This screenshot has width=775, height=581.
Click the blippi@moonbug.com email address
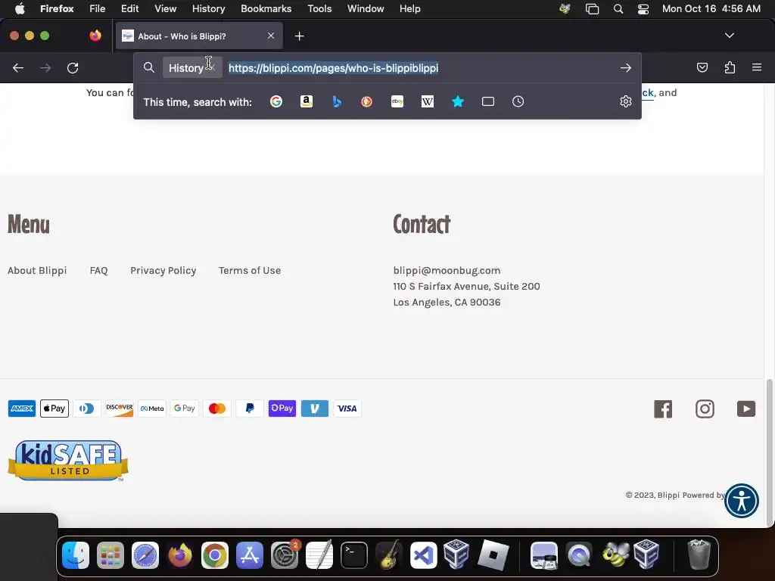point(447,271)
